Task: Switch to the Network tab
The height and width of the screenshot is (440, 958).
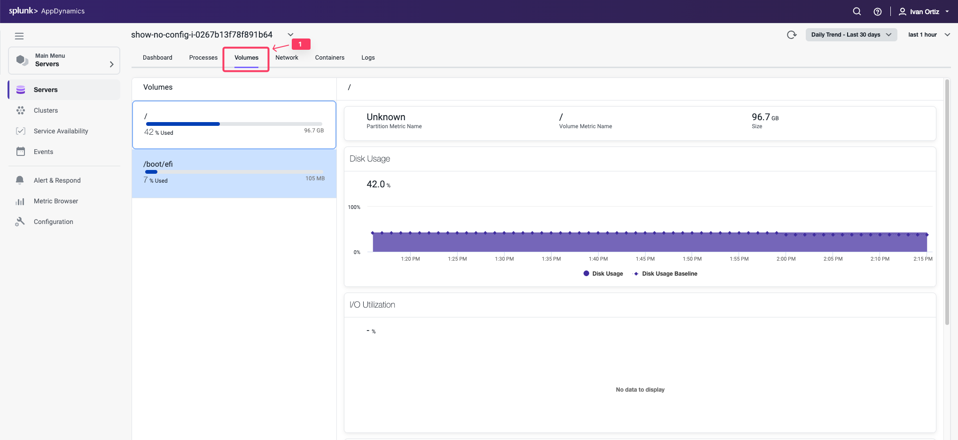Action: click(287, 57)
